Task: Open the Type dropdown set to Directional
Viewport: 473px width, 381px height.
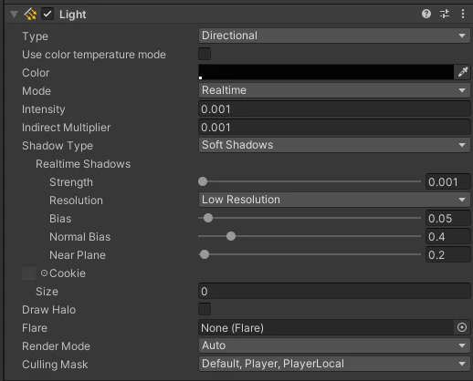Action: pyautogui.click(x=334, y=36)
